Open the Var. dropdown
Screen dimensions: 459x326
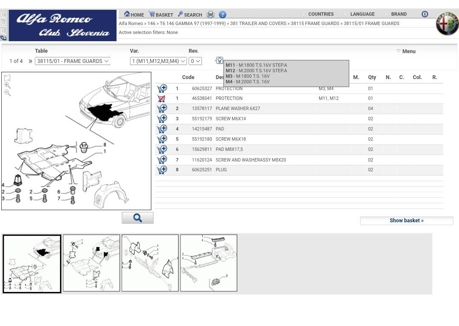click(158, 61)
